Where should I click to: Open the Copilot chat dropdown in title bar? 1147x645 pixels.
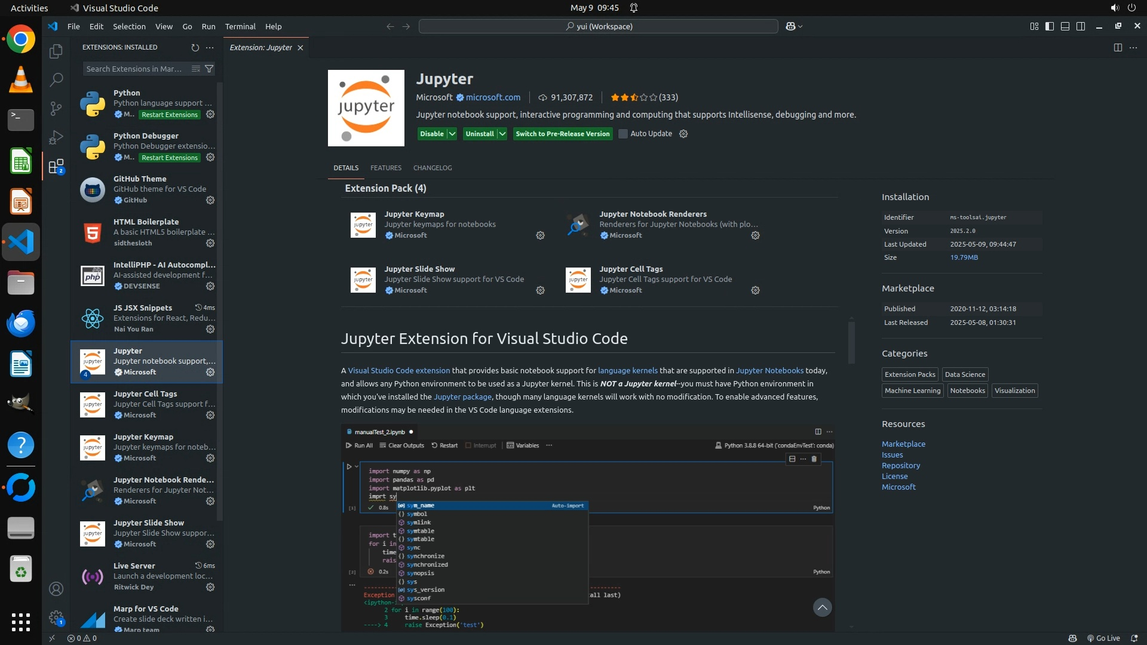coord(801,26)
